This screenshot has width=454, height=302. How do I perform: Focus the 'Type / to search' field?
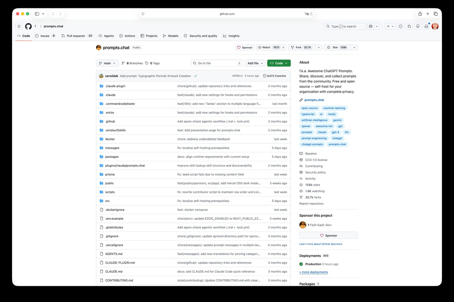345,26
